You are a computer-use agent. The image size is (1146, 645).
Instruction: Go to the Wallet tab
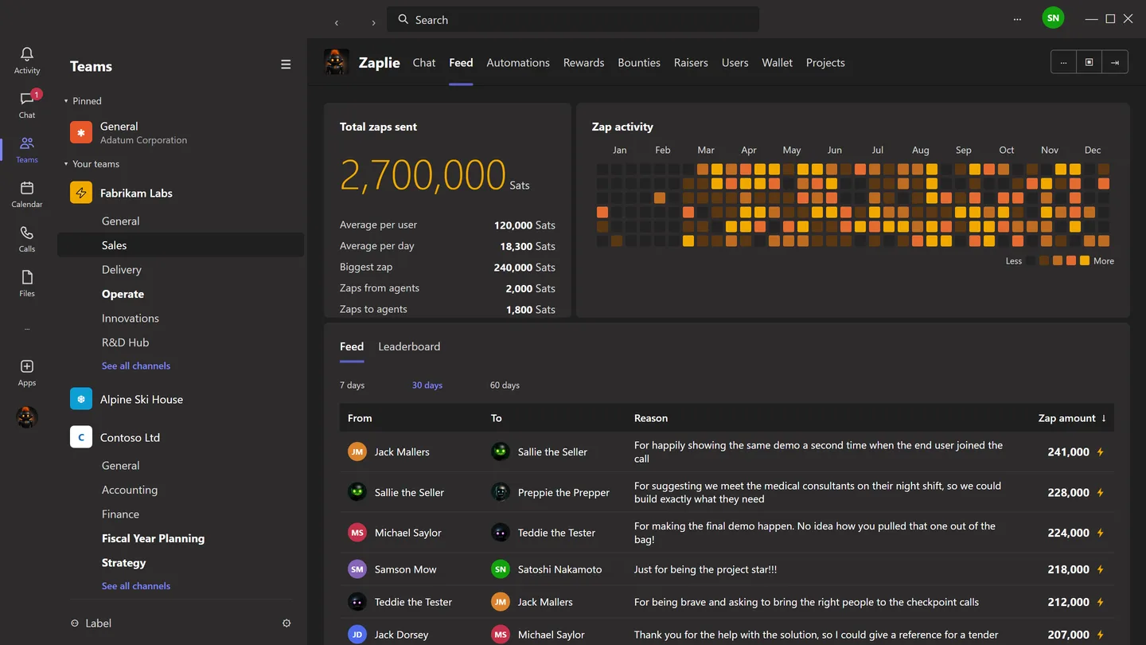point(777,63)
